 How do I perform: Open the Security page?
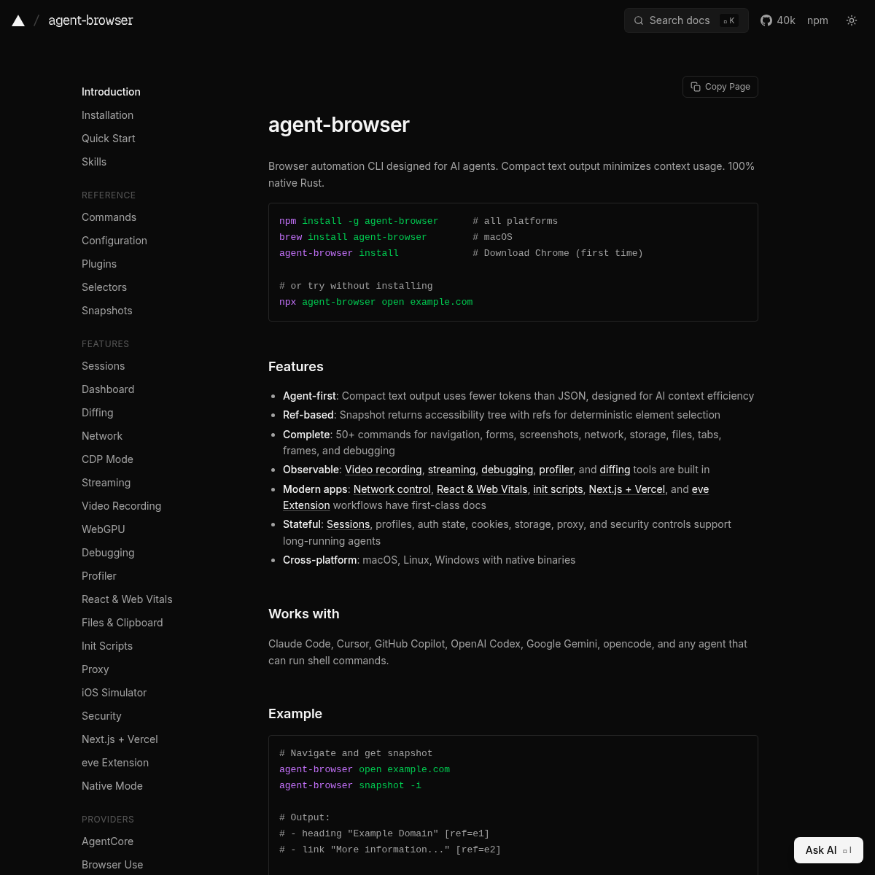coord(101,716)
